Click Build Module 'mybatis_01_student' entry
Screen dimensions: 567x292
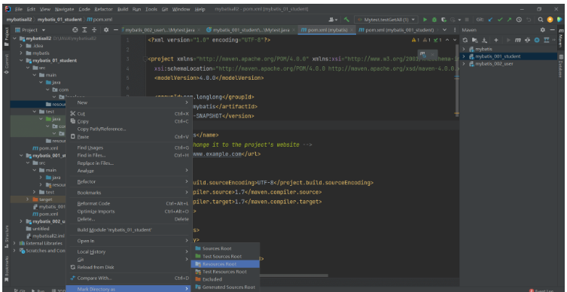(x=129, y=230)
